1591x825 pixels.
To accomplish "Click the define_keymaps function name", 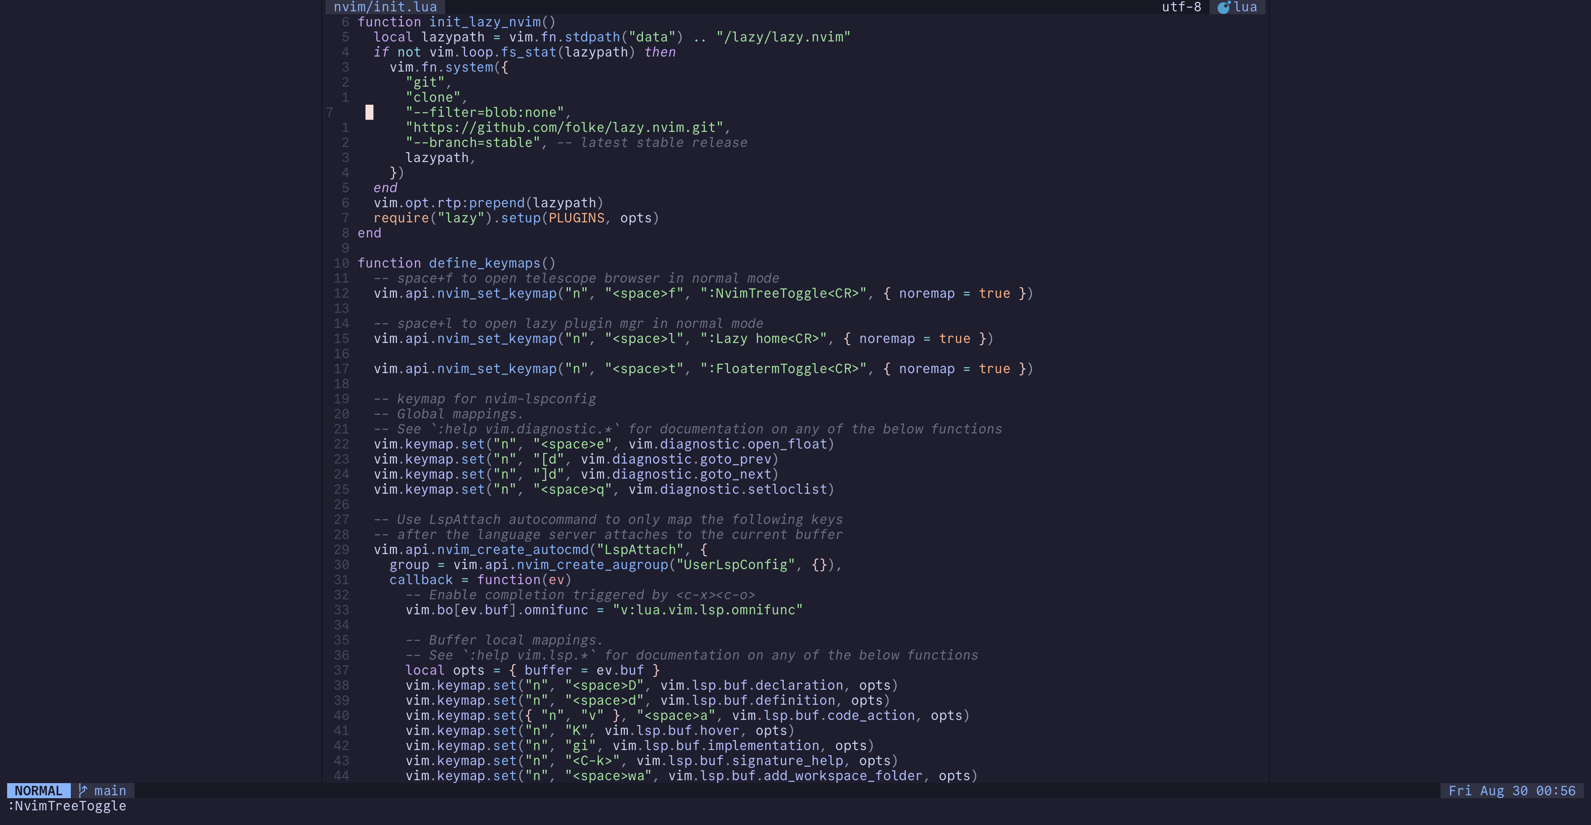I will coord(484,263).
